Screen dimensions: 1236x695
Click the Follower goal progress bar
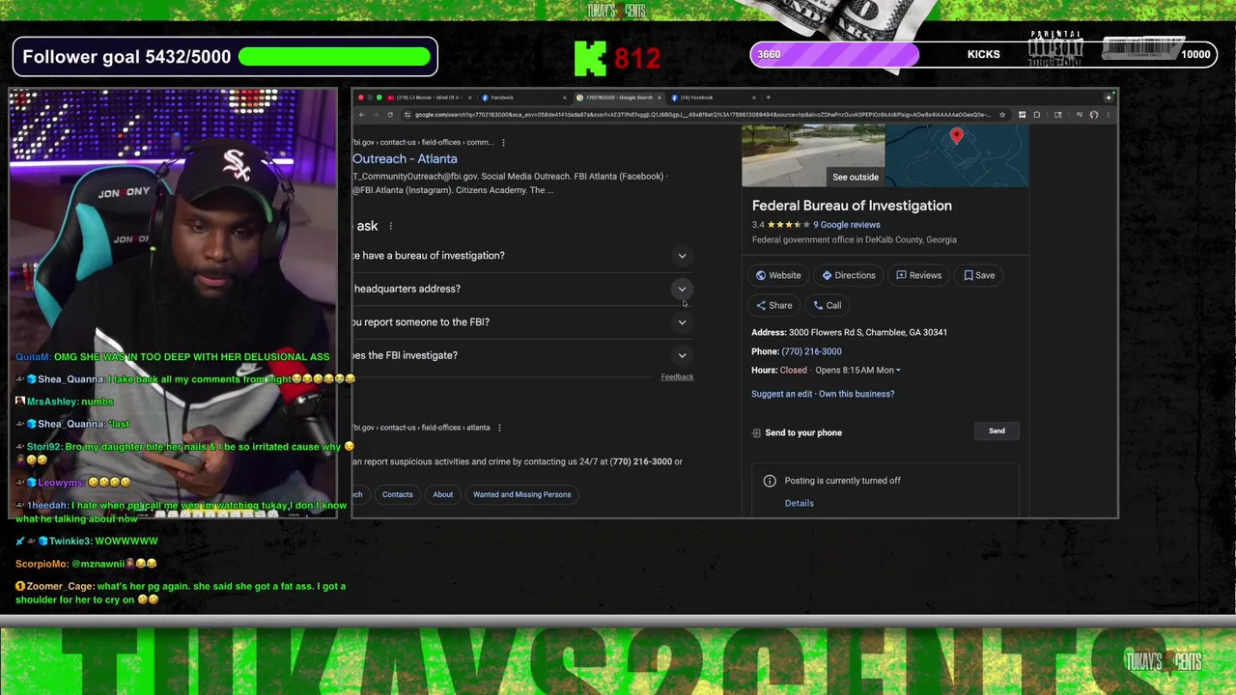[334, 57]
